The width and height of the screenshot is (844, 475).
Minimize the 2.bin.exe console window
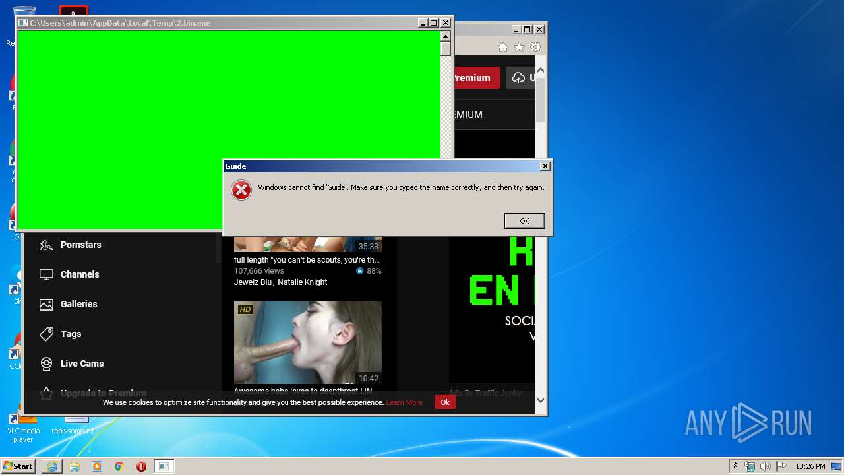click(423, 23)
